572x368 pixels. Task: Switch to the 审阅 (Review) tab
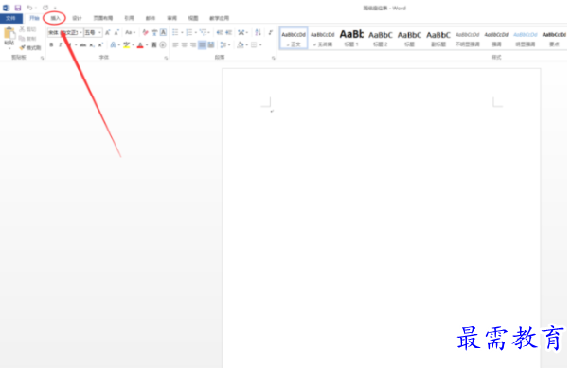click(x=171, y=18)
